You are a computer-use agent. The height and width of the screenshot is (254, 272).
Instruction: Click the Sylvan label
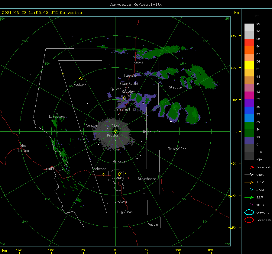coord(116,89)
